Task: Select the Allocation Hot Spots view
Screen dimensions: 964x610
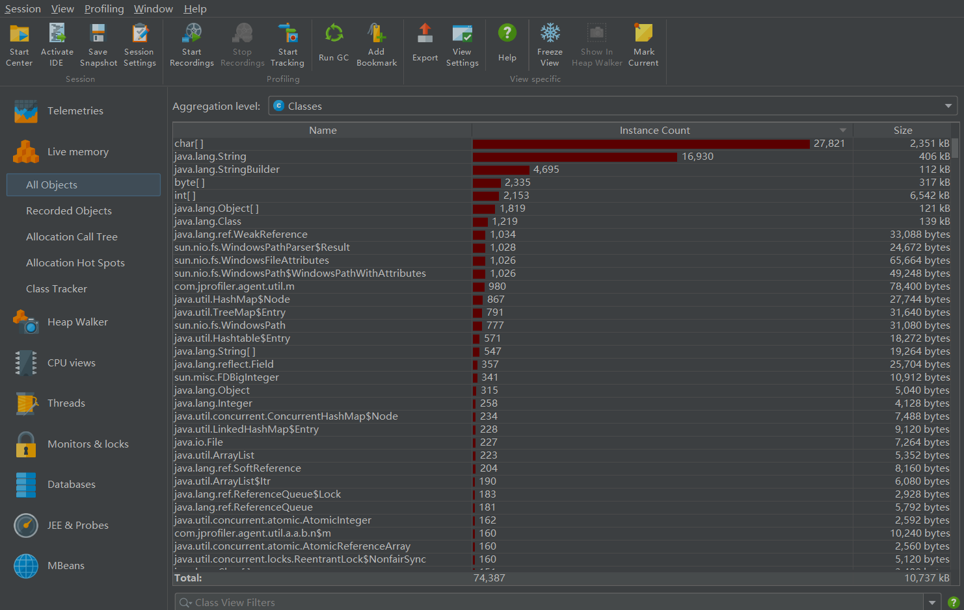Action: pyautogui.click(x=83, y=262)
